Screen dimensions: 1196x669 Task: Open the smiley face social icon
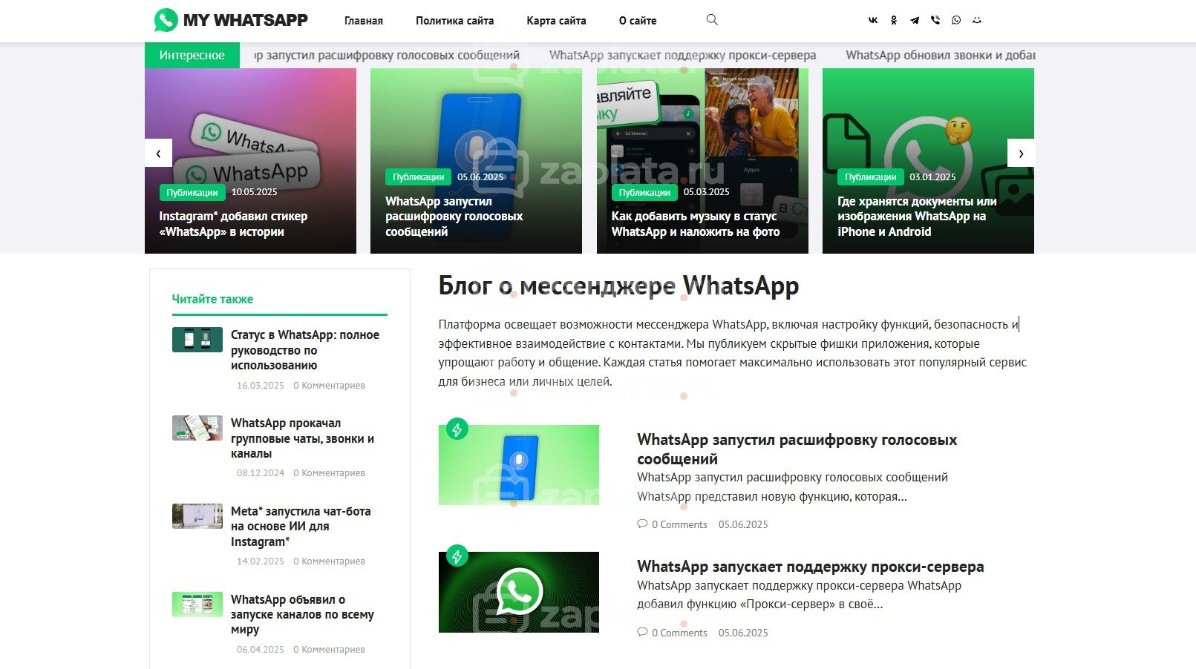point(977,20)
